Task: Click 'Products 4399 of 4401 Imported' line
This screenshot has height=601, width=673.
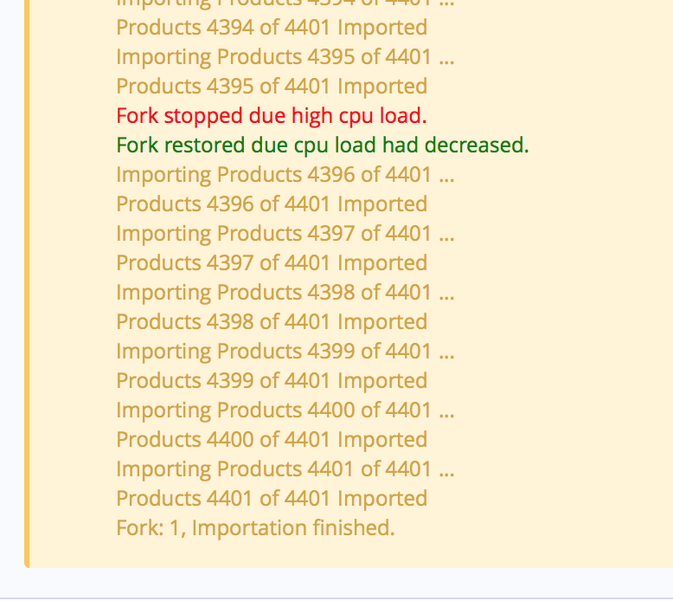Action: (x=272, y=381)
